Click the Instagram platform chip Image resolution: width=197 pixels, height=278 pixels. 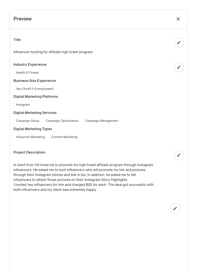click(23, 105)
